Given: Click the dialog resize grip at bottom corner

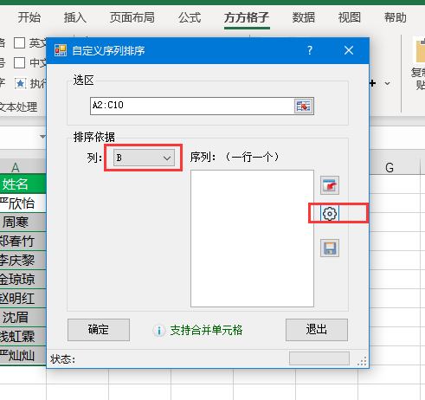Looking at the screenshot, I should [x=362, y=361].
